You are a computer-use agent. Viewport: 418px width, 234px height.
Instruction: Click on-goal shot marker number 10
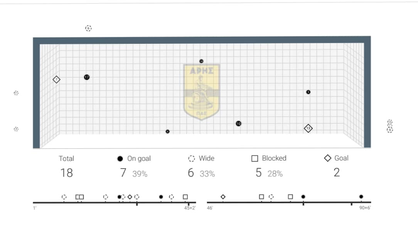(239, 124)
